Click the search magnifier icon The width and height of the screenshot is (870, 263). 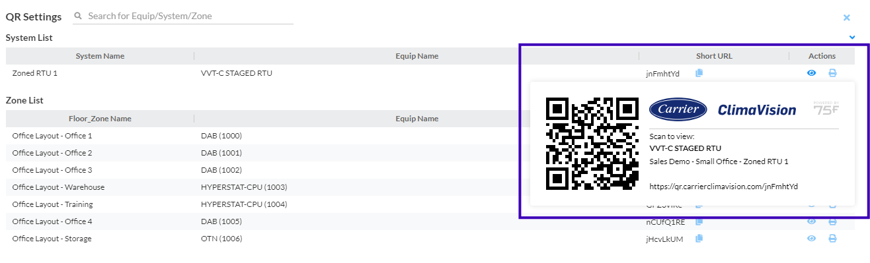pos(78,16)
